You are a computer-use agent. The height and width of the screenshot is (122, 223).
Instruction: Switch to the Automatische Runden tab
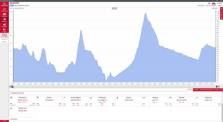pos(207,90)
